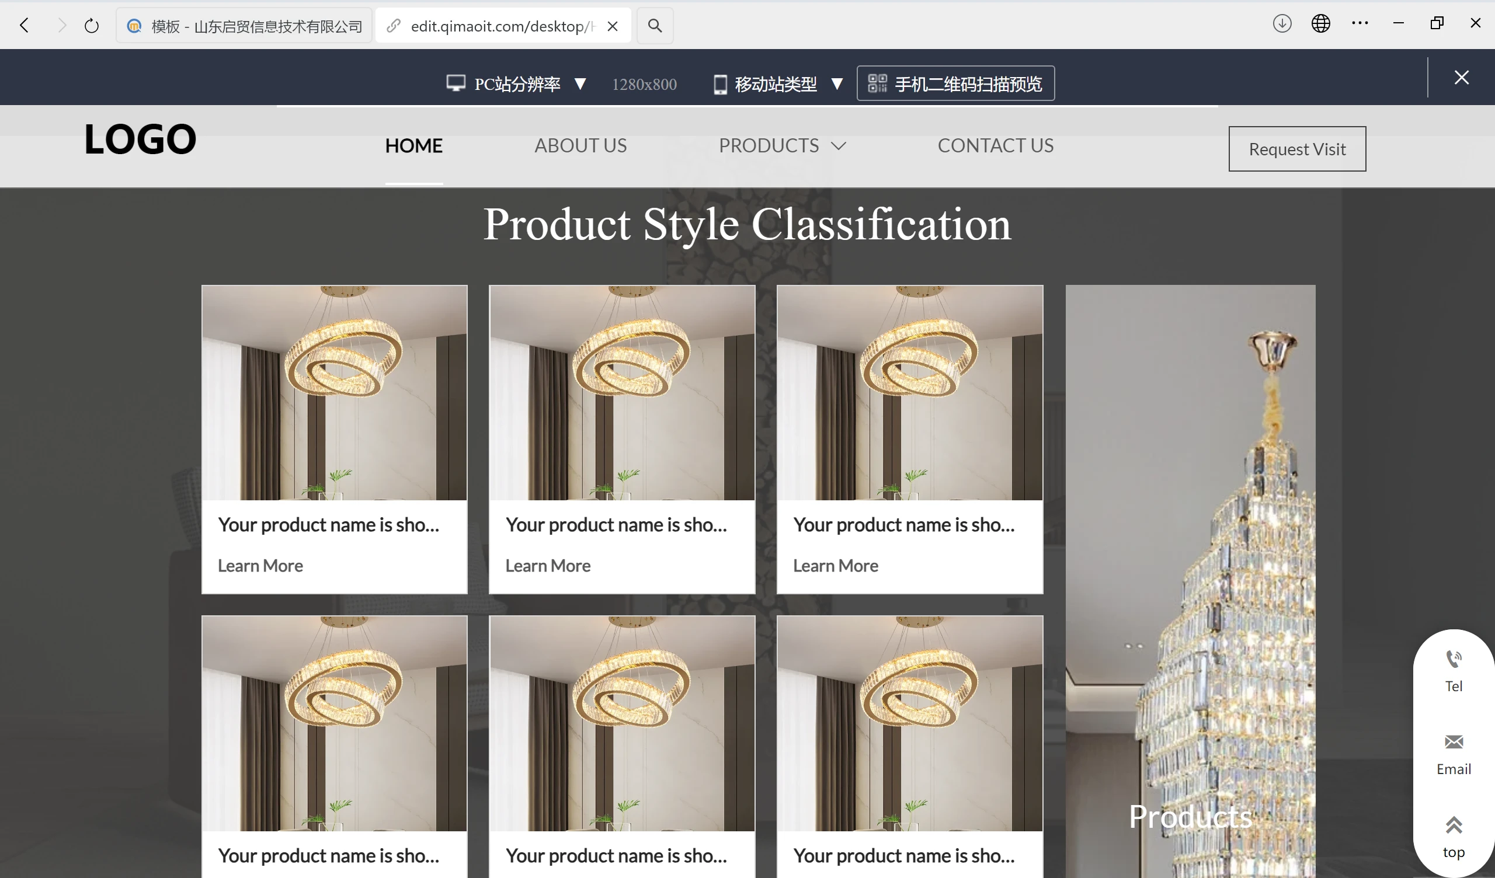Click the browser forward arrow
1495x878 pixels.
pos(61,26)
